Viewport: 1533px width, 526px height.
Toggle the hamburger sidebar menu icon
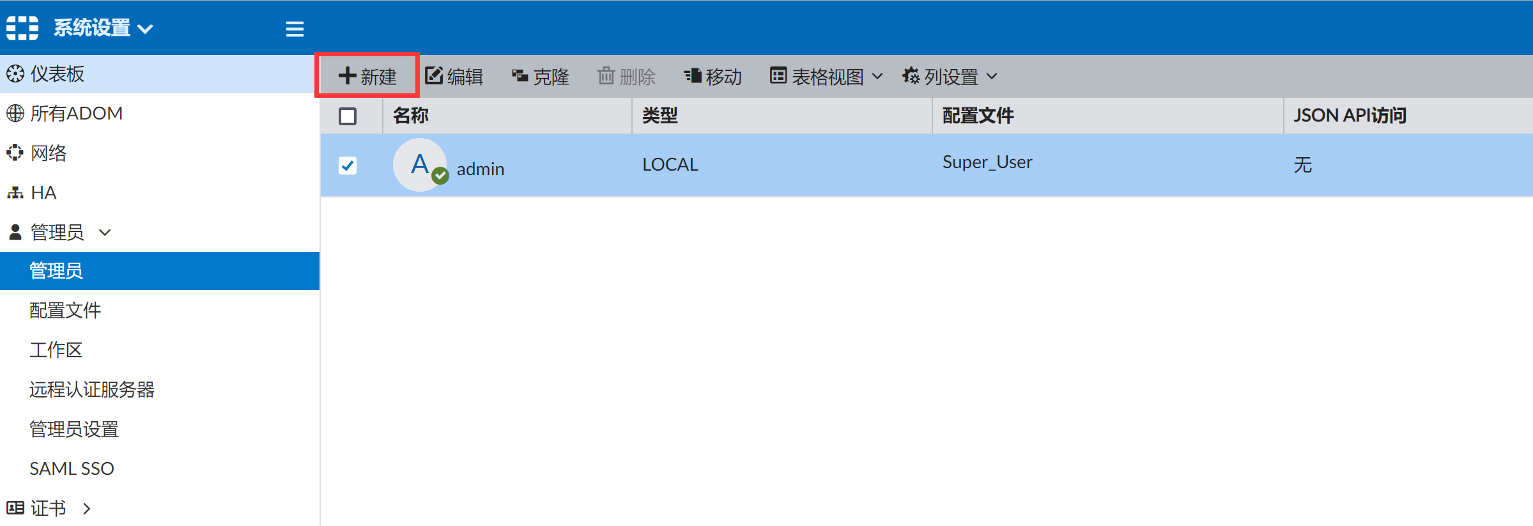(295, 29)
